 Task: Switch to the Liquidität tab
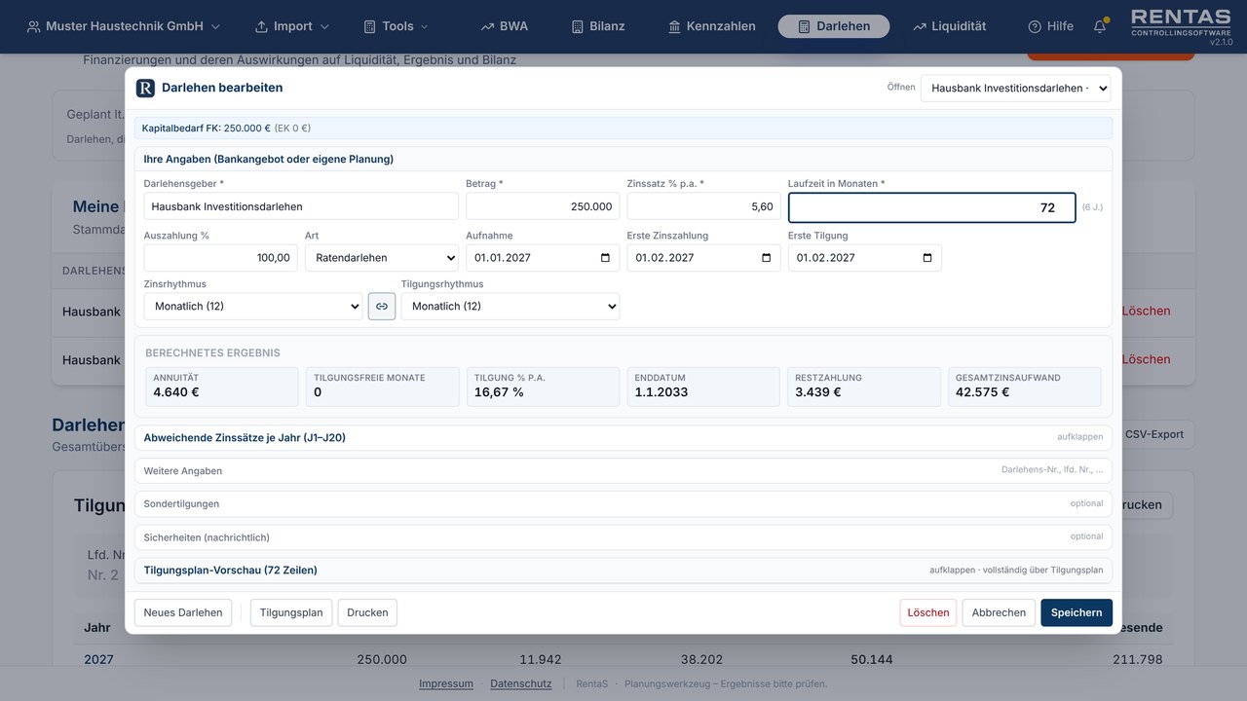pos(949,26)
